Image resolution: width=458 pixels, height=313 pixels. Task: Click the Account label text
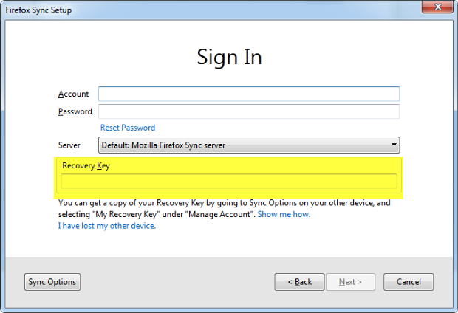[x=74, y=94]
